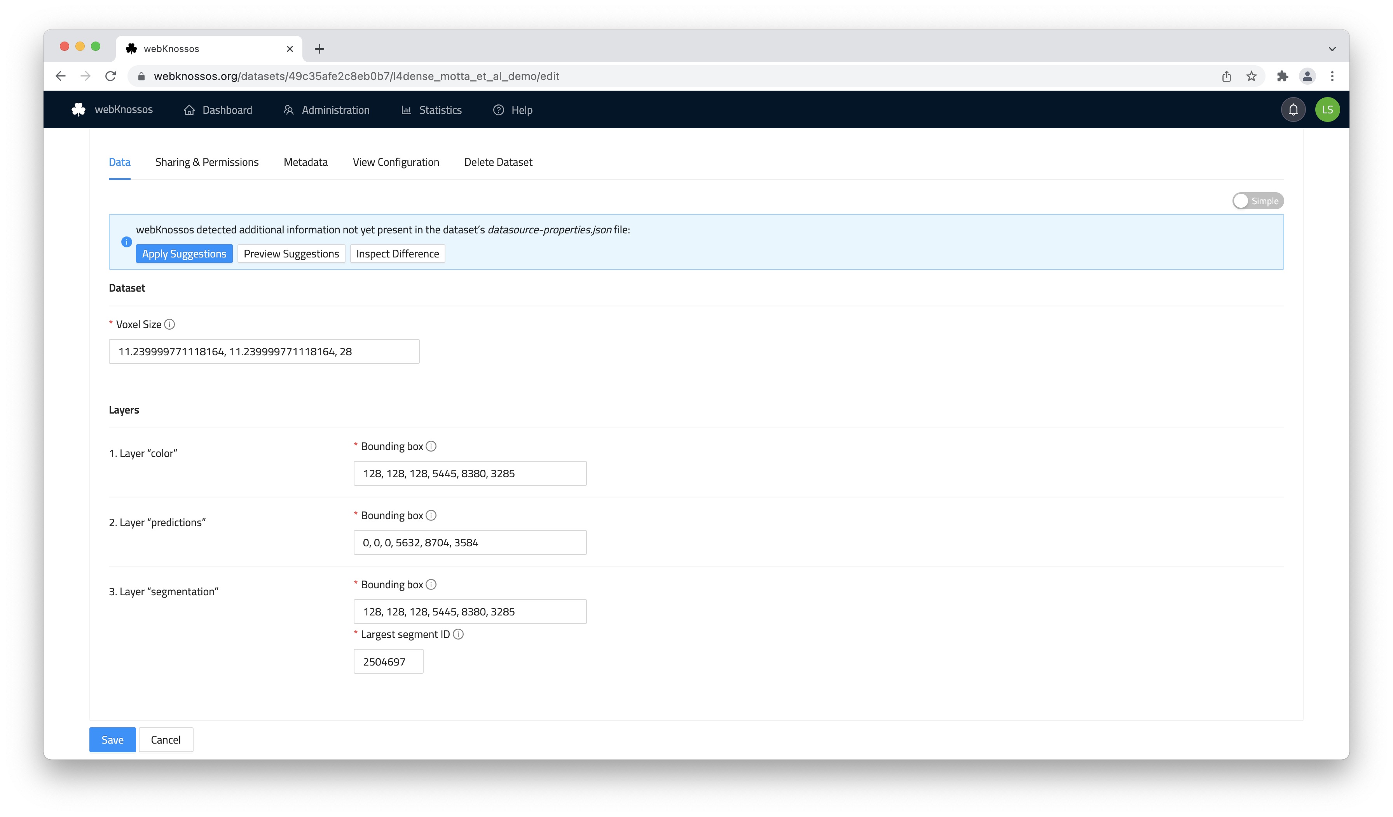Focus the segmentation layer Bounding box field

click(x=470, y=612)
